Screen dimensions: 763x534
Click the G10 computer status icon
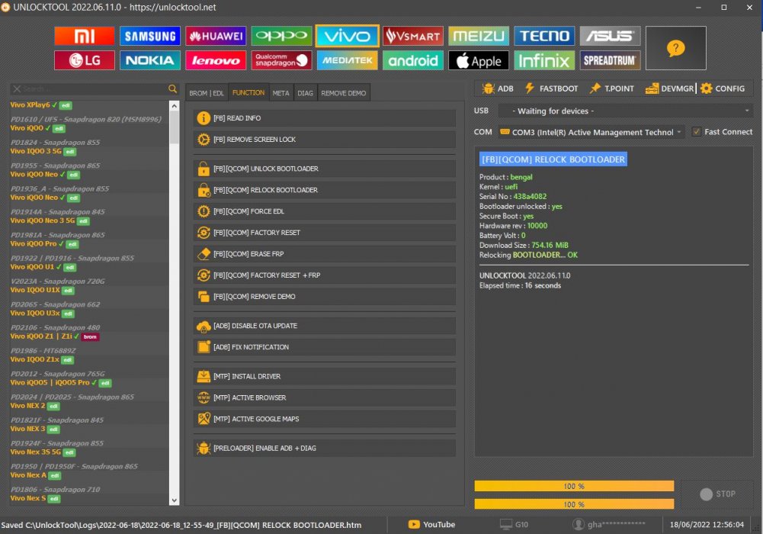(515, 524)
